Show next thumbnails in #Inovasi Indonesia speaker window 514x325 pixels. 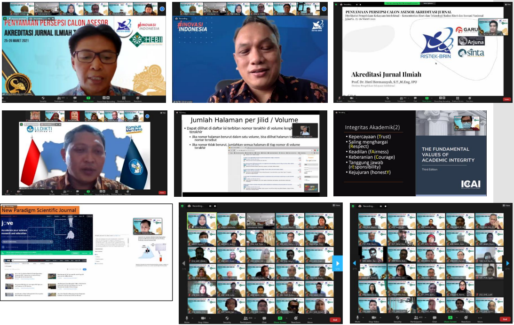point(324,9)
